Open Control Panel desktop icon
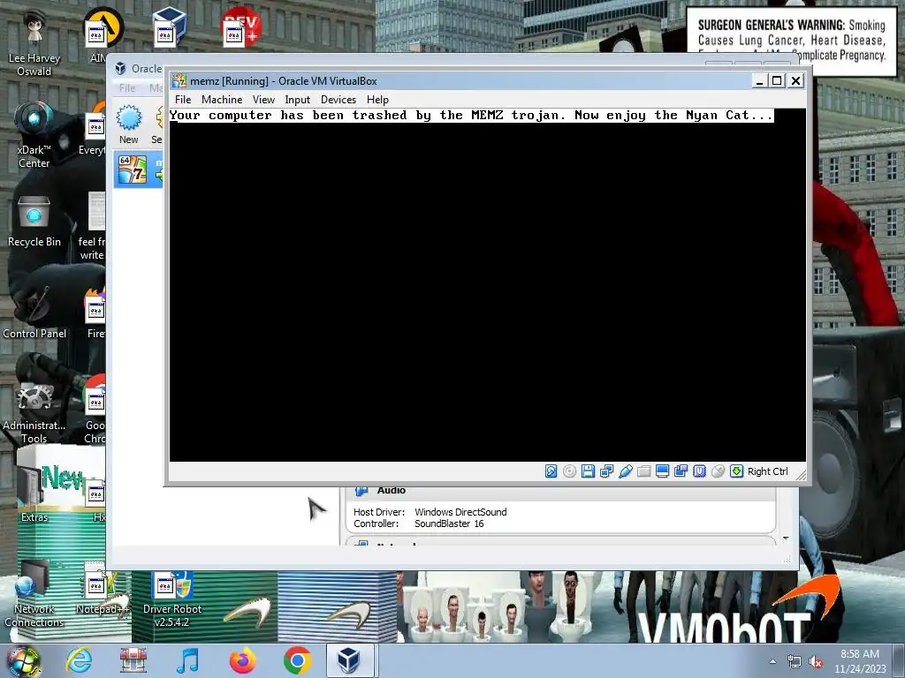Screen dimensions: 905x678 (34, 312)
